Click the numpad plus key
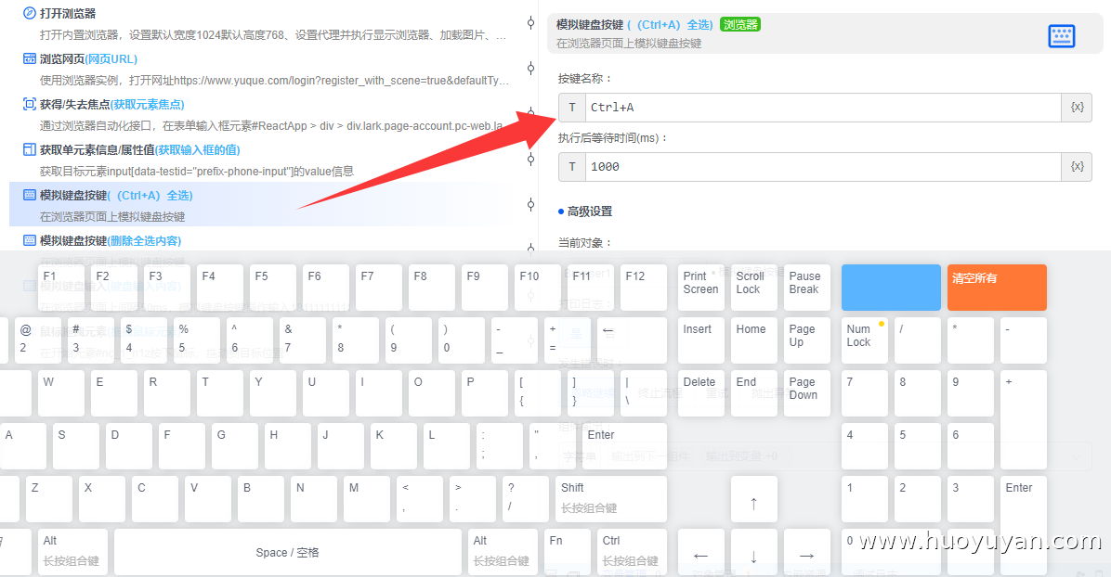1111x577 pixels. point(1023,419)
